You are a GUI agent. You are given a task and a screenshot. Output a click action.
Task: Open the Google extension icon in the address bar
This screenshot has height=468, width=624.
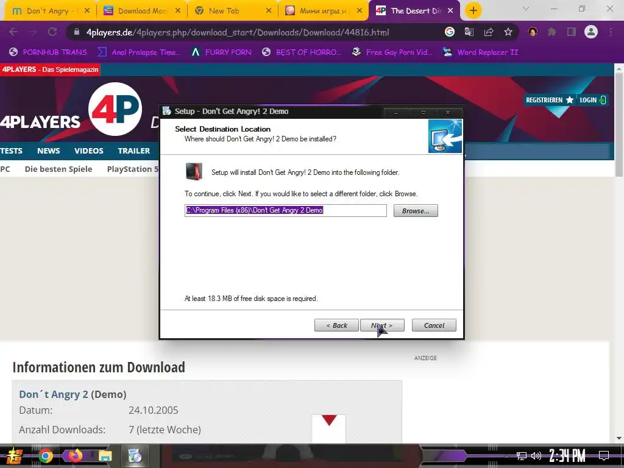[x=450, y=32]
